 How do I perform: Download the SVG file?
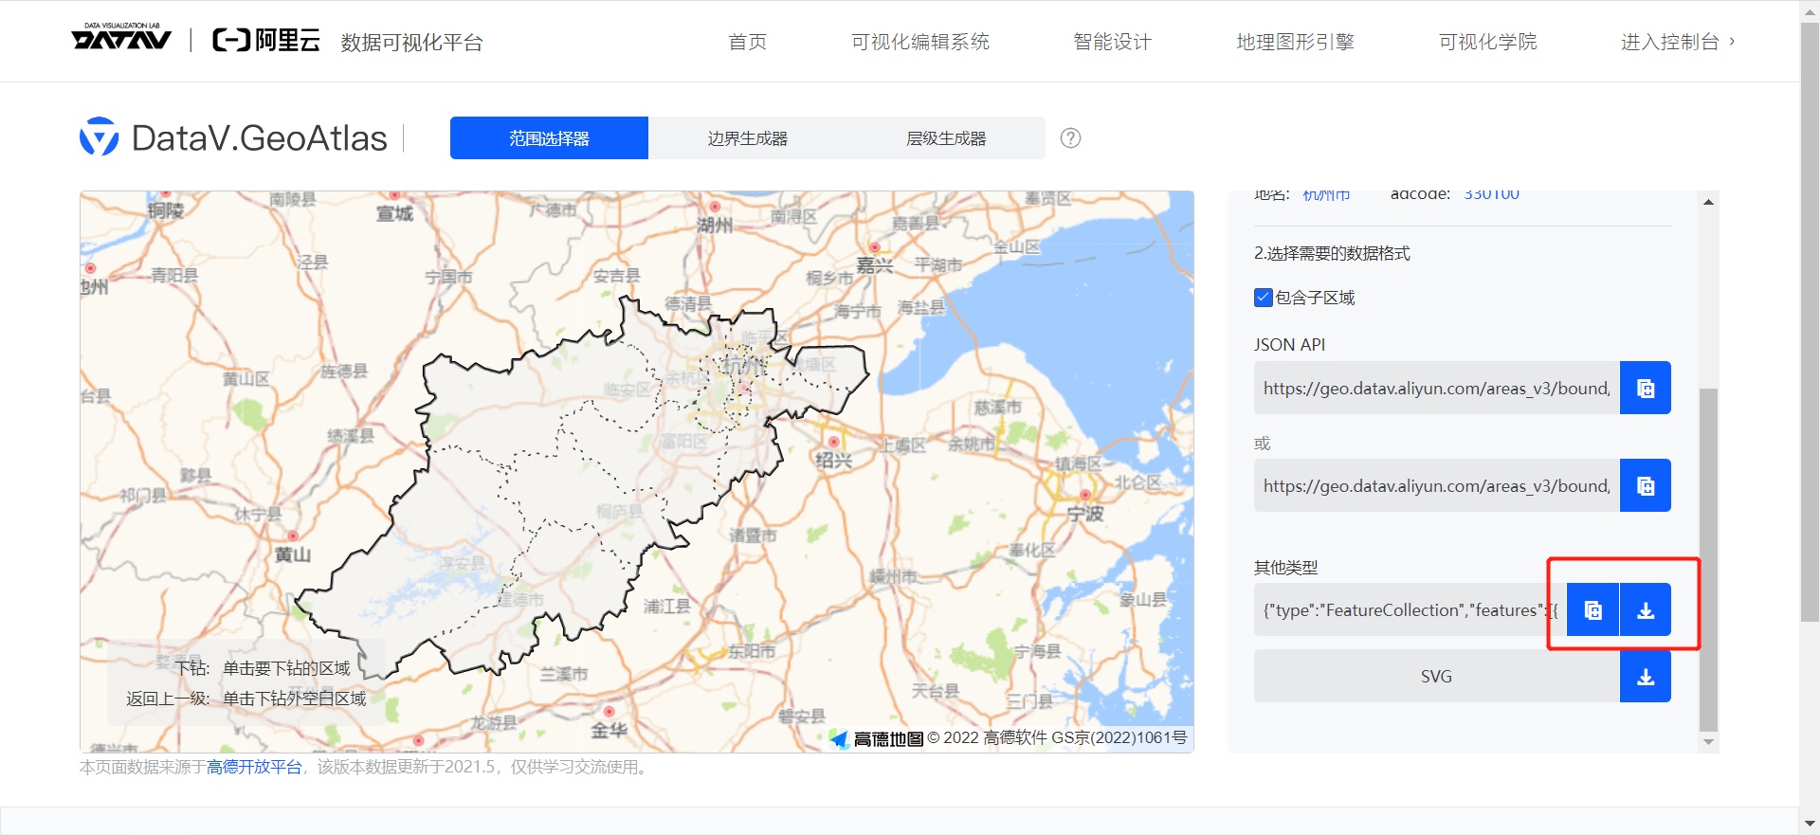coord(1646,677)
